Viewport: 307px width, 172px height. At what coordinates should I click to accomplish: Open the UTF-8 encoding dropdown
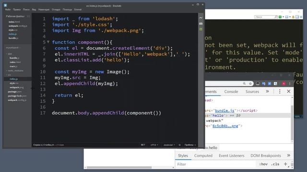pyautogui.click(x=154, y=145)
